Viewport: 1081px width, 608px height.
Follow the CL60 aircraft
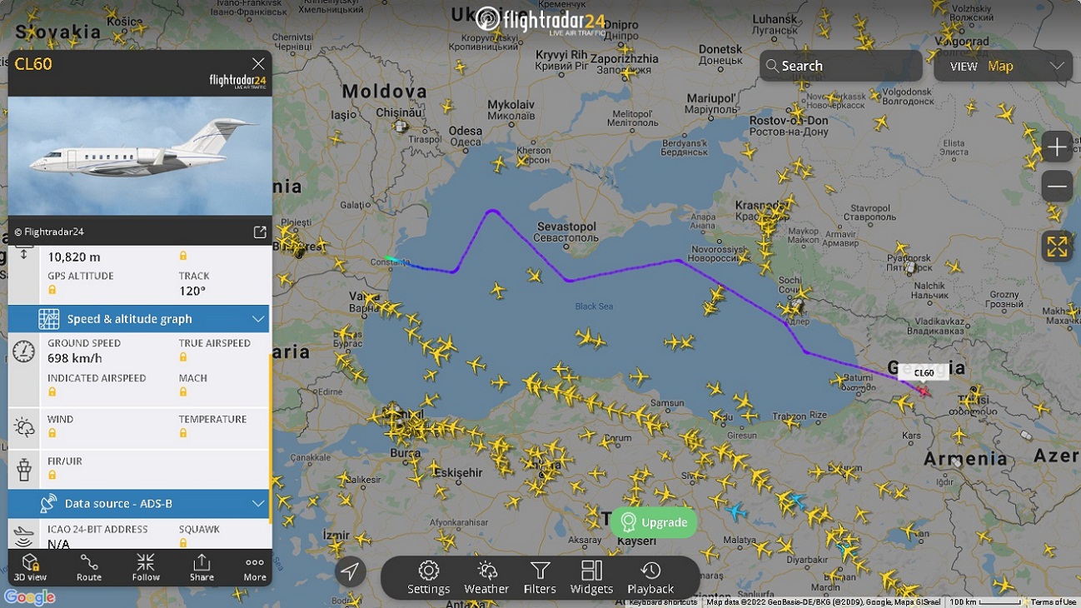146,566
